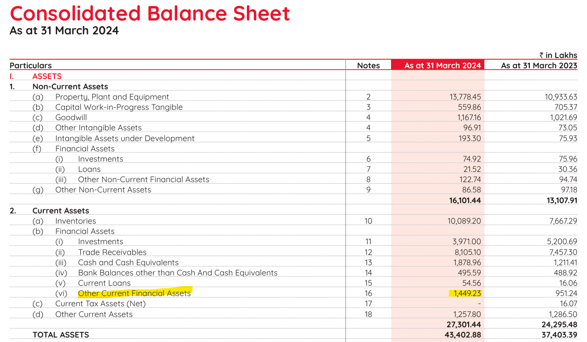Screen dimensions: 587x342
Task: Click the Particulars column header
Action: click(31, 66)
